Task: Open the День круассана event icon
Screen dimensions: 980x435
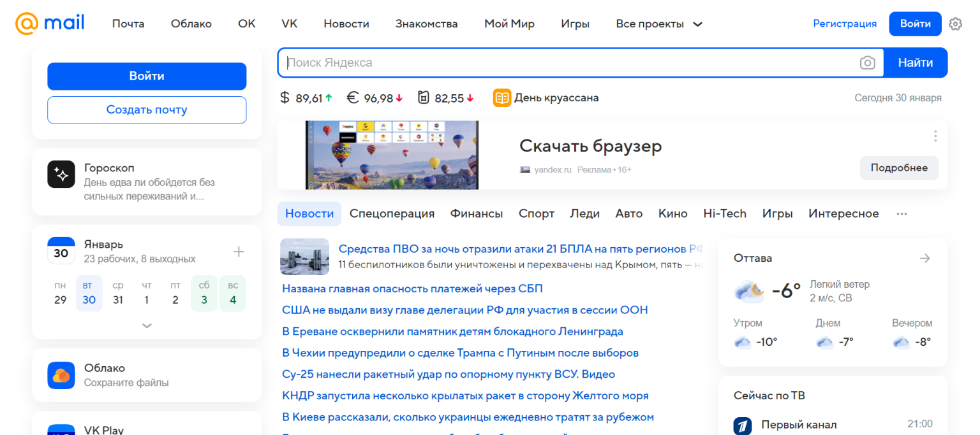Action: click(x=501, y=97)
